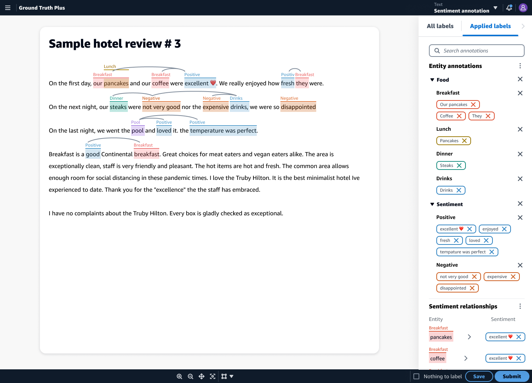Click the 'Ground Truth Plus' title
Viewport: 532px width, 383px height.
[x=42, y=8]
